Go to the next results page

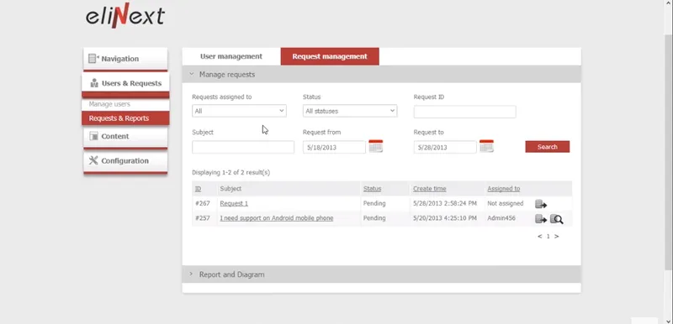click(557, 236)
